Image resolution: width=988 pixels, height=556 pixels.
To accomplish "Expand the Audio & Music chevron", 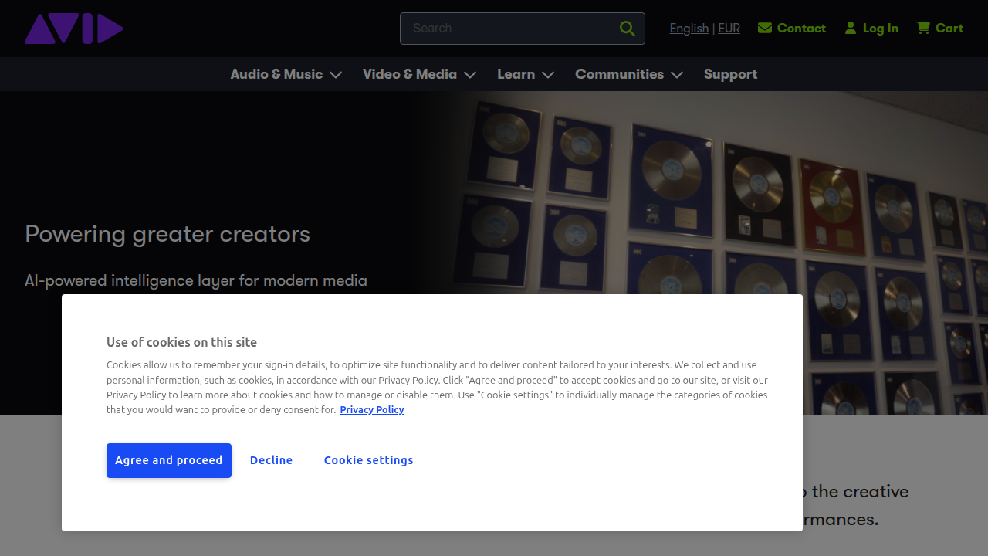I will click(x=336, y=75).
